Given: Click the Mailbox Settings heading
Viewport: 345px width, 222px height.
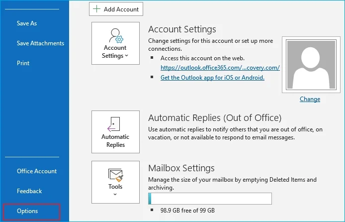Looking at the screenshot, I should pos(181,168).
